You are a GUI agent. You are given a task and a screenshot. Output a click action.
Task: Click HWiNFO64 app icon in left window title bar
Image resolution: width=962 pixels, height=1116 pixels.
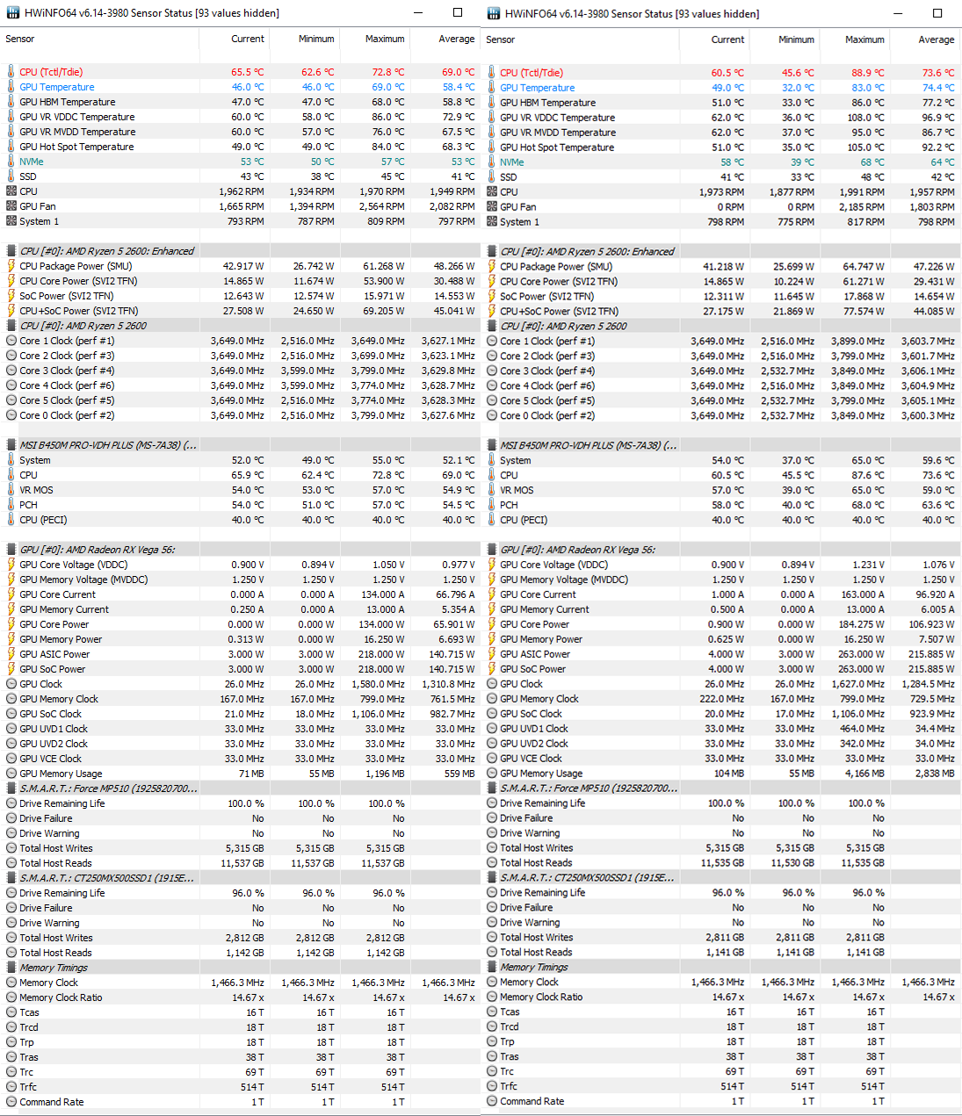tap(11, 12)
